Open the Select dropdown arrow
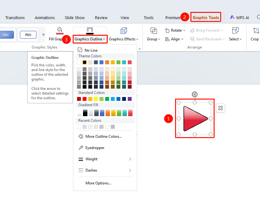Screen dimensions: 260x201 pos(241,39)
